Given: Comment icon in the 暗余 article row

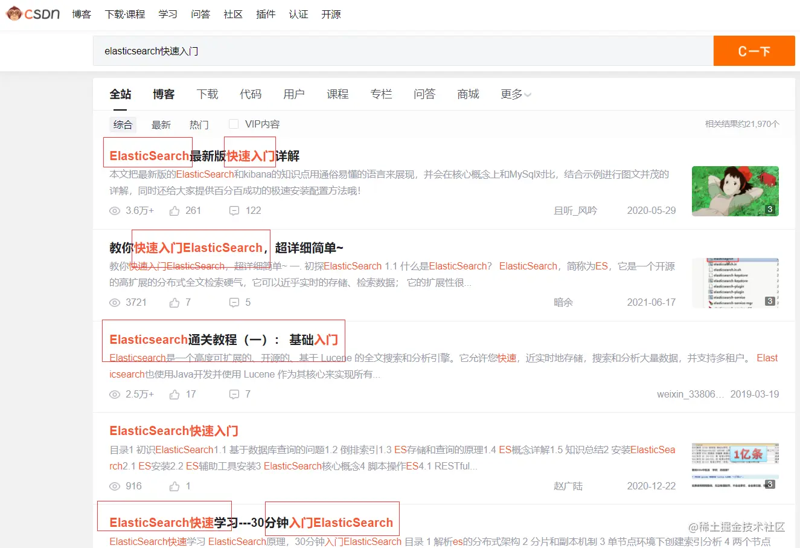Looking at the screenshot, I should point(234,303).
